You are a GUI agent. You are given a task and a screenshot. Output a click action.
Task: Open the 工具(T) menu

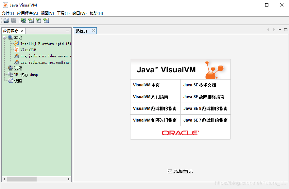pos(63,13)
